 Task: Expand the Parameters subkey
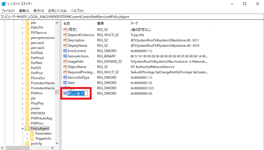[x=27, y=134]
